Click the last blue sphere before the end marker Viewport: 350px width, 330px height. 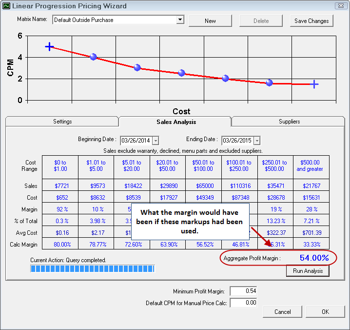[x=269, y=83]
